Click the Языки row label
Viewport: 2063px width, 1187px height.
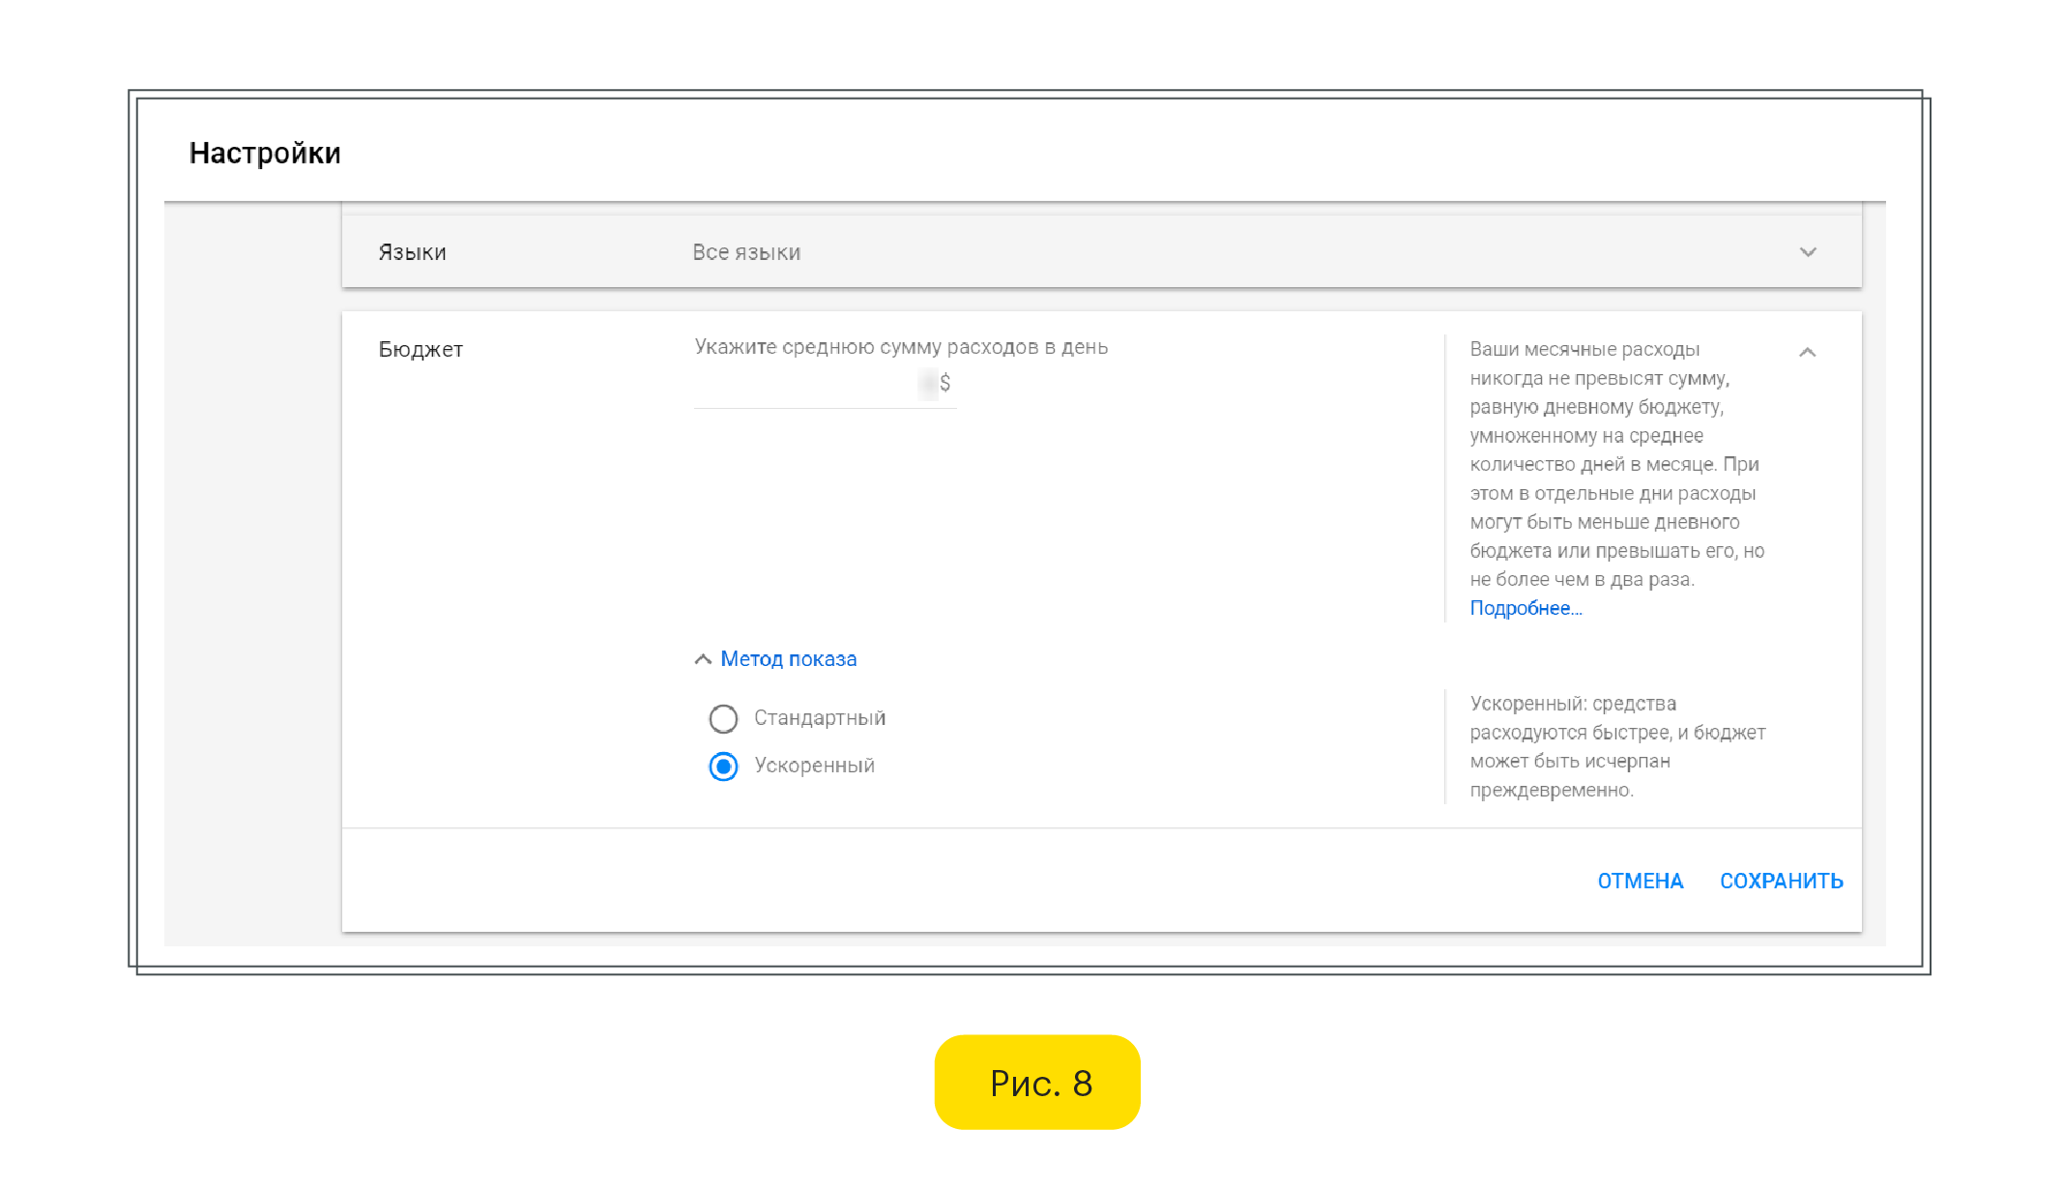tap(412, 252)
